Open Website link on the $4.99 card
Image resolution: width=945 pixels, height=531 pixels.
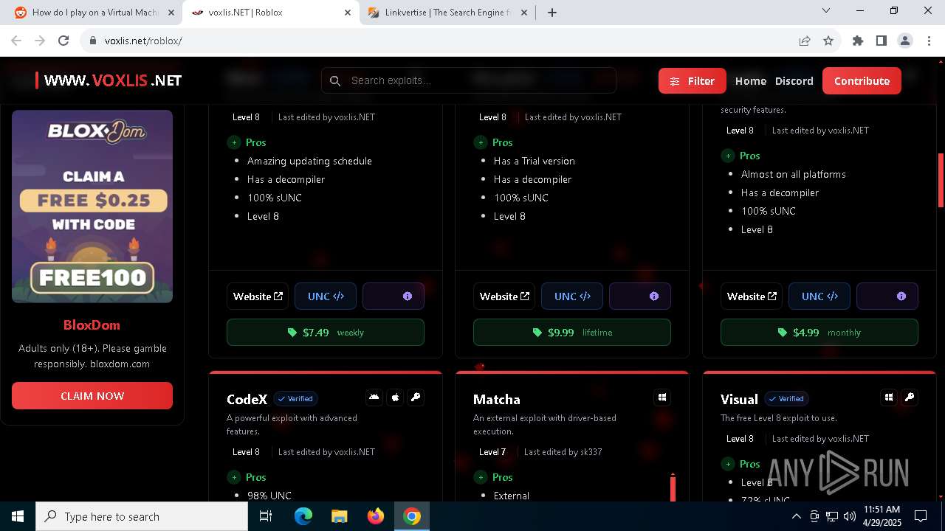[x=752, y=296]
